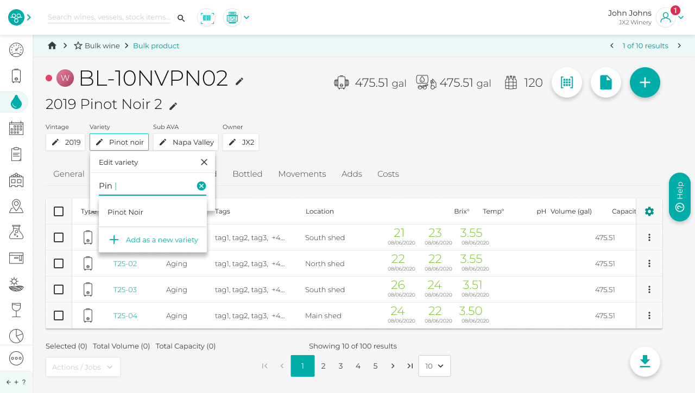Switch to the General tab
Image resolution: width=695 pixels, height=393 pixels.
click(69, 174)
